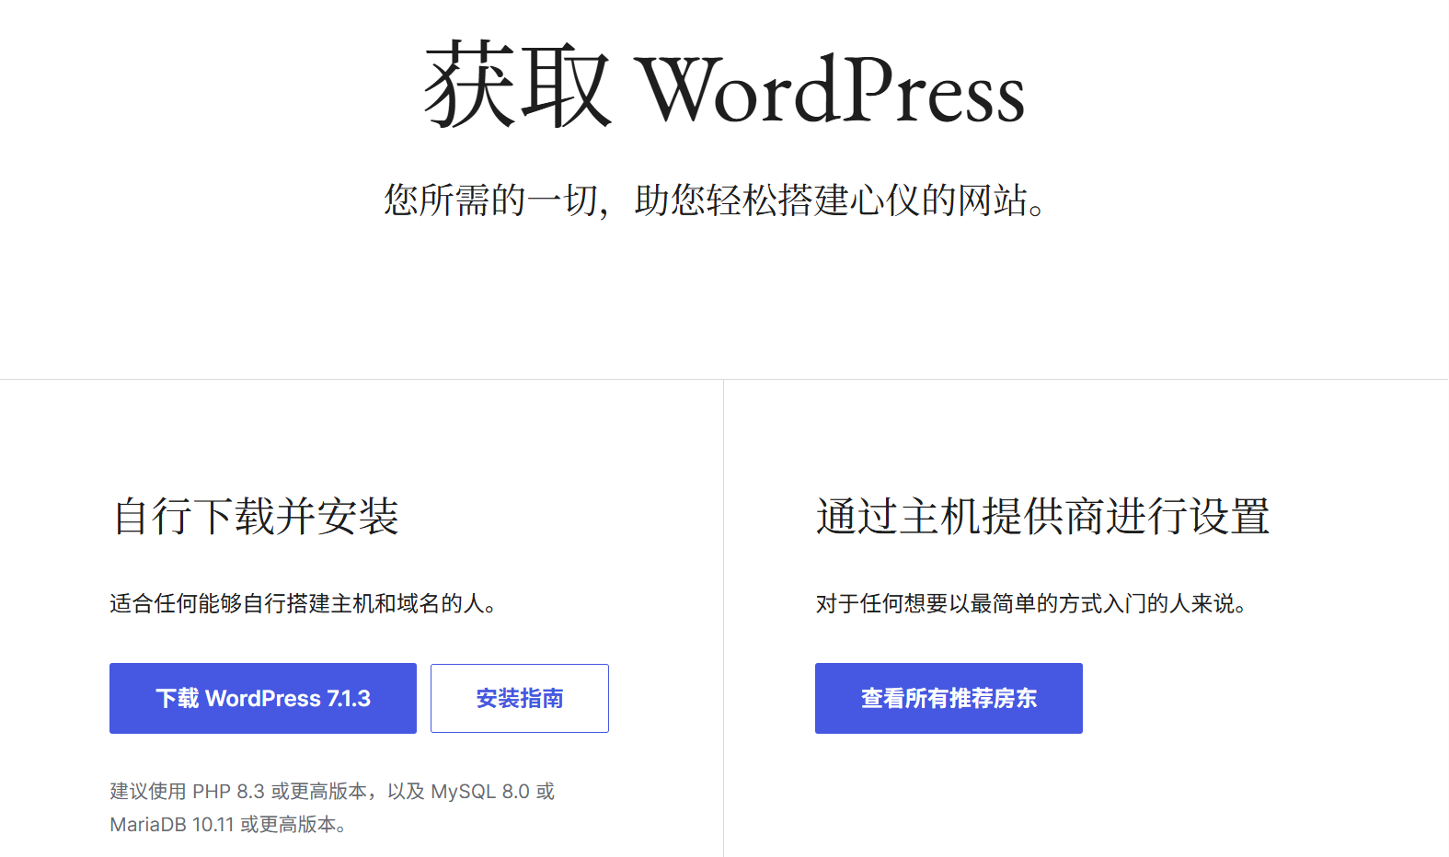
Task: Click the requirements line mentioning PHP 8.3
Action: tap(332, 791)
